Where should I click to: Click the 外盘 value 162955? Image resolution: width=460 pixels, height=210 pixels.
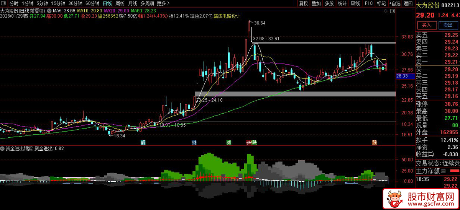pyautogui.click(x=449, y=132)
